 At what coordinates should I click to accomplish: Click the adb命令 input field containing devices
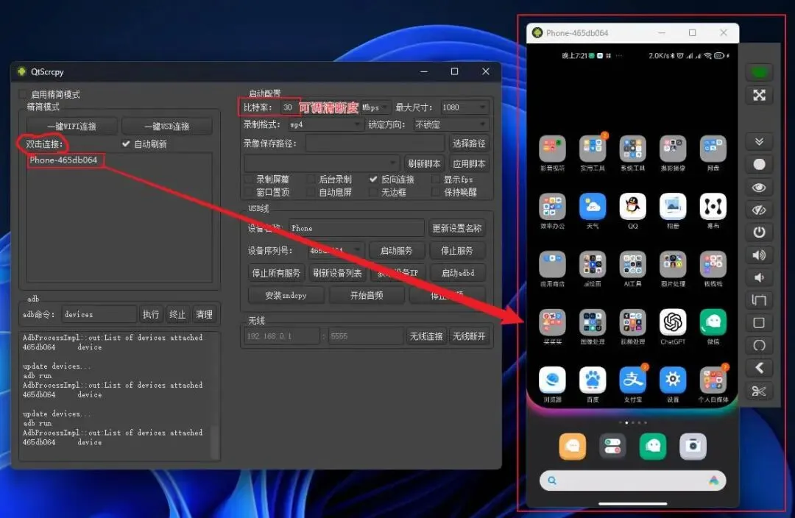pos(99,314)
